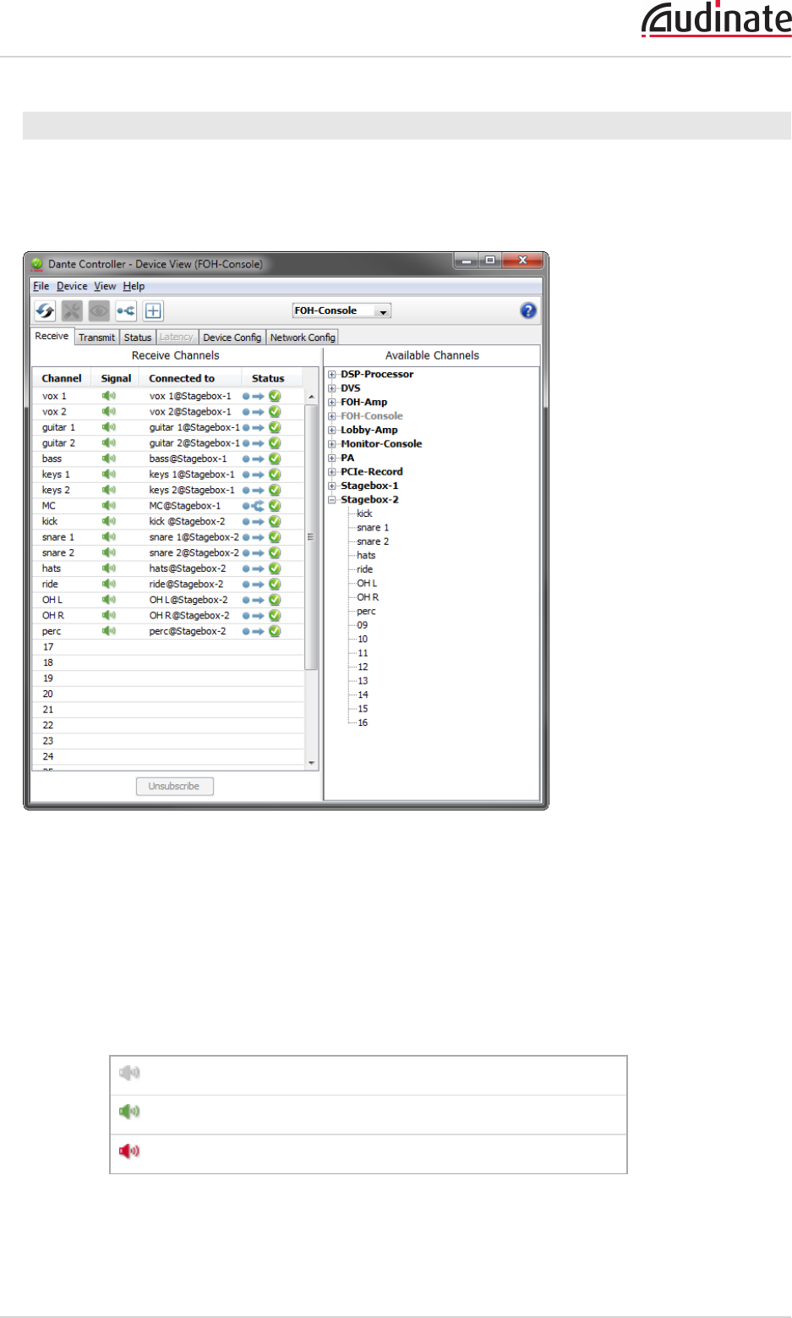792x1318 pixels.
Task: Click 'snare 2@Stagebox-2' connection cell
Action: coord(194,552)
